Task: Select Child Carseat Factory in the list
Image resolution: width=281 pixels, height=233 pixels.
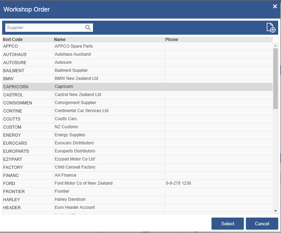Action: (109, 167)
